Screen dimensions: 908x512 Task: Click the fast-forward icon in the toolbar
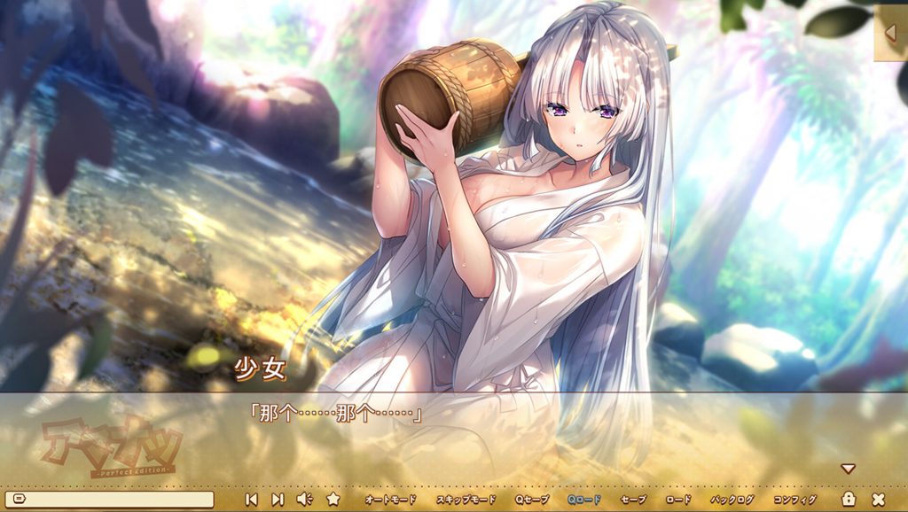click(279, 501)
